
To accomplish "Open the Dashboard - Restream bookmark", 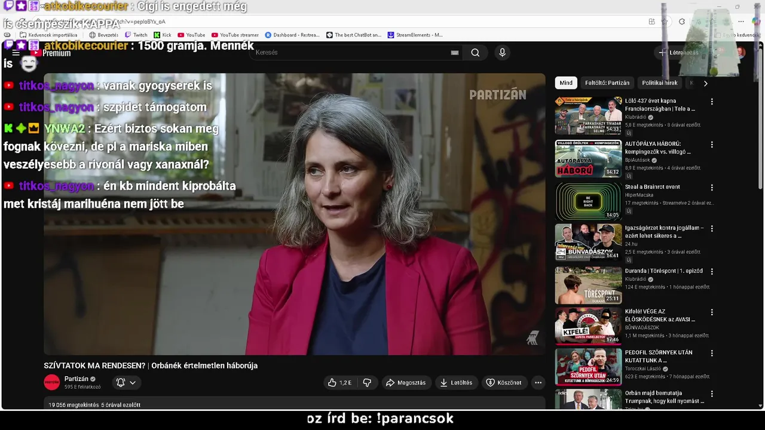I will [x=292, y=35].
